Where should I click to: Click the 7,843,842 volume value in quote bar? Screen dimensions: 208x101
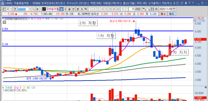pos(47,14)
